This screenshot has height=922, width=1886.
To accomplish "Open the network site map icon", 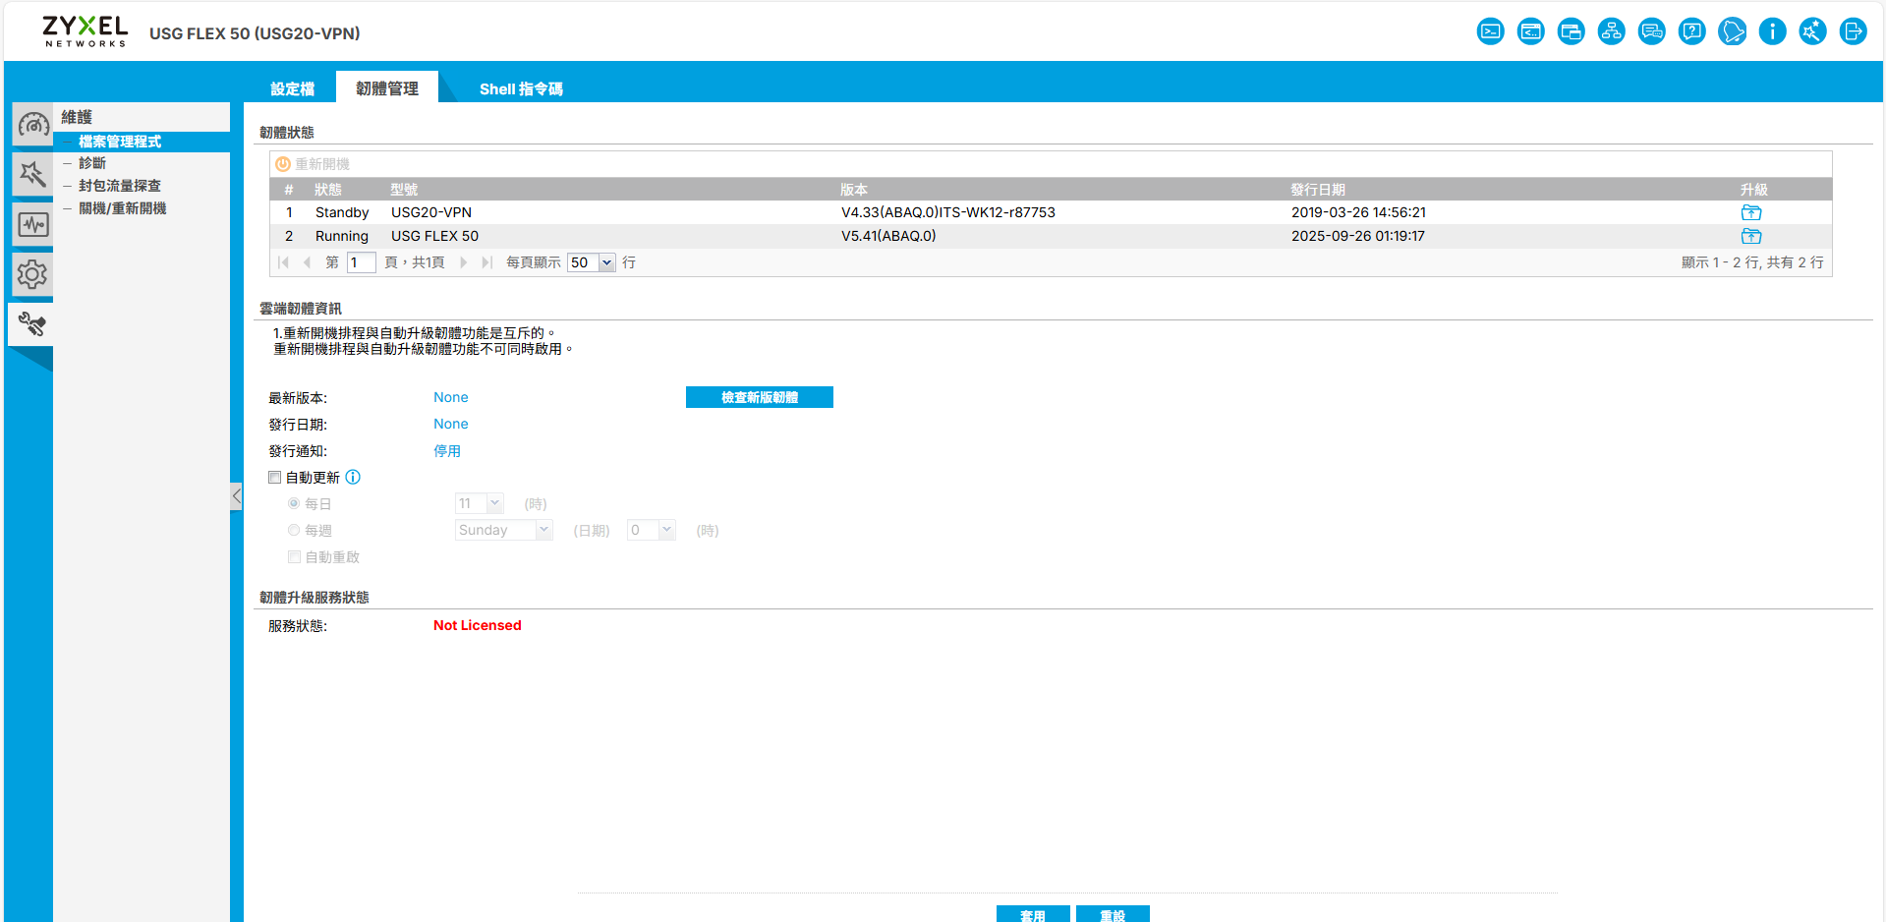I will [1611, 31].
